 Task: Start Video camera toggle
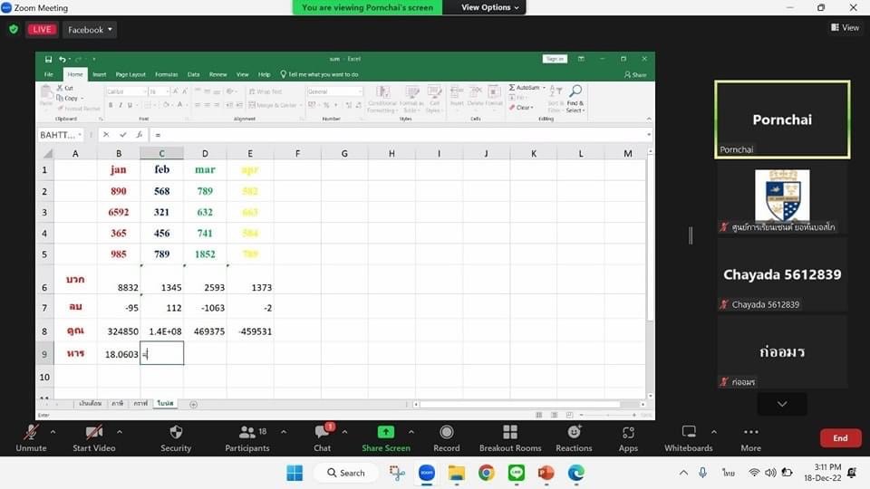[x=93, y=433]
